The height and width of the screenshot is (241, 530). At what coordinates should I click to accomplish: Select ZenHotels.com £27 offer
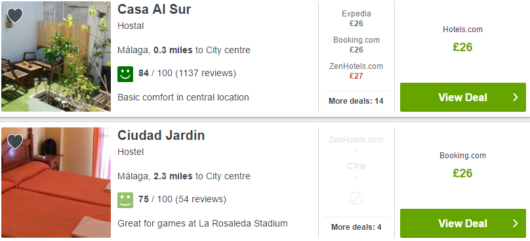click(x=356, y=71)
